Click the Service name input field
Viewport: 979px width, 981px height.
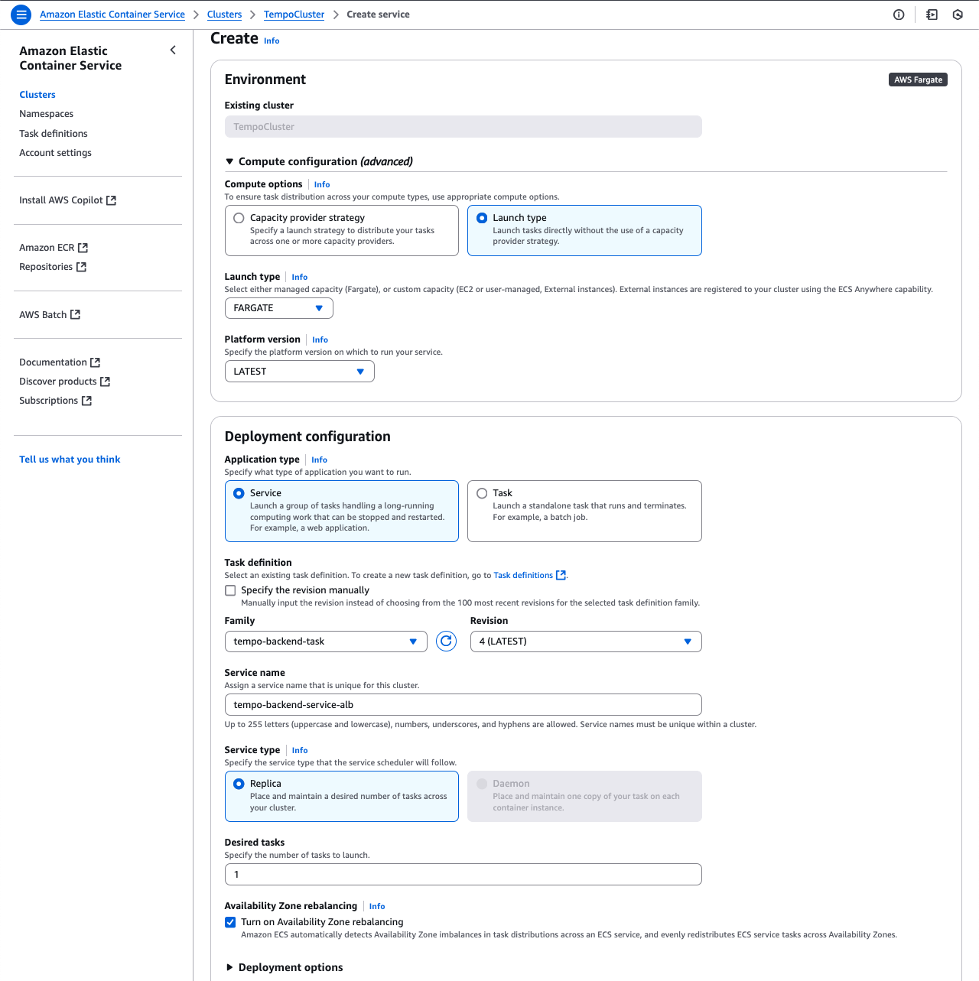point(463,705)
